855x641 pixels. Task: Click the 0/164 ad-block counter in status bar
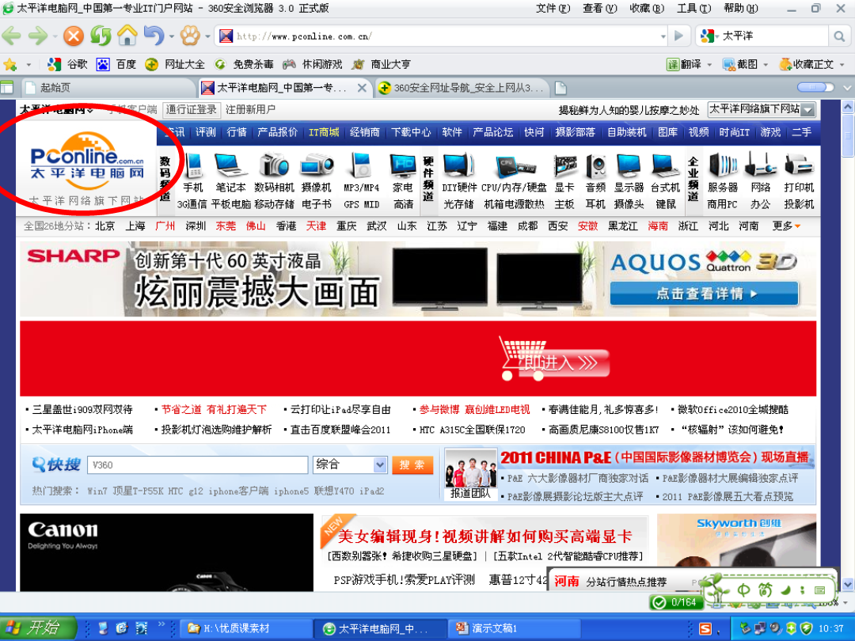pos(675,602)
